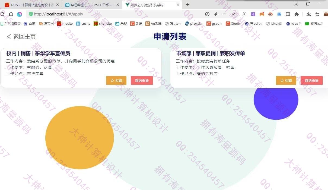Open the 百度 bookmark
The height and width of the screenshot is (190, 328).
click(x=30, y=24)
